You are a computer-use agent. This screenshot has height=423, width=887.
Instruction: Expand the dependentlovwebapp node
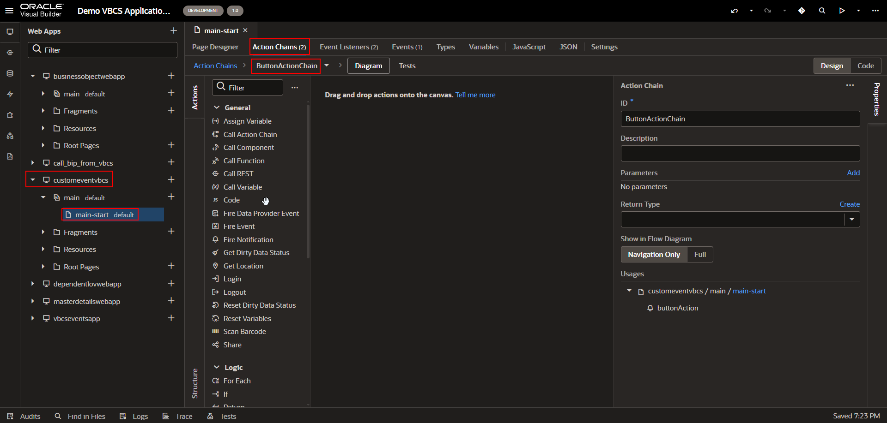33,284
